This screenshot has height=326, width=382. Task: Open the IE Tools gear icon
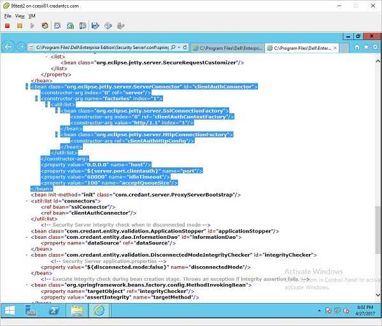375,47
